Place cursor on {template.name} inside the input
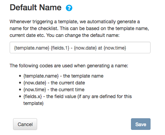Image resolution: width=165 pixels, height=135 pixels. [32, 48]
